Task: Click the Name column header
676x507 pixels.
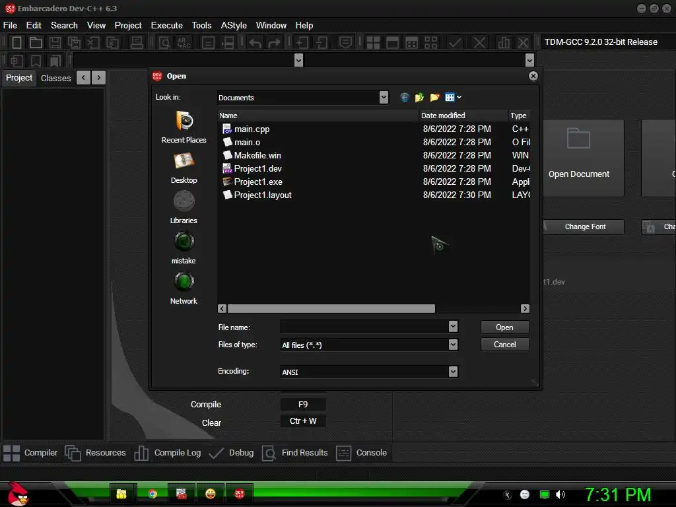Action: click(x=318, y=116)
